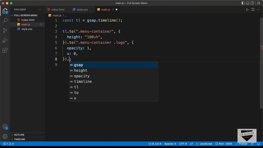The height and width of the screenshot is (148, 263).
Task: Open Explorer views and more actions ellipsis
Action: click(x=40, y=9)
